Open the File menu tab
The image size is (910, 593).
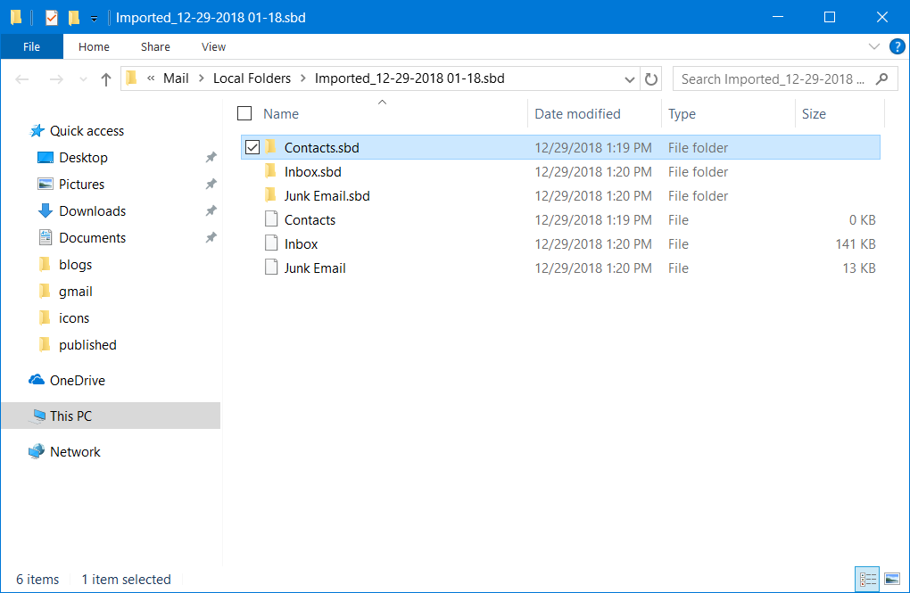(x=31, y=46)
